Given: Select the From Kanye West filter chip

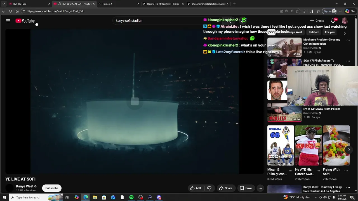Looking at the screenshot, I should click(291, 32).
